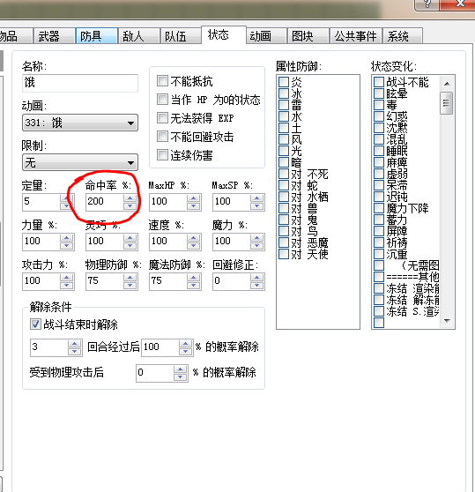Viewport: 475px width, 492px height.
Task: Expand the 限制 dropdown set to 无
Action: tap(80, 162)
